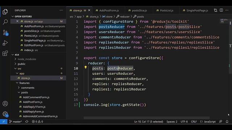Viewport: 232px width, 130px height.
Task: Click the remote window indicator in status bar
Action: pos(4,122)
